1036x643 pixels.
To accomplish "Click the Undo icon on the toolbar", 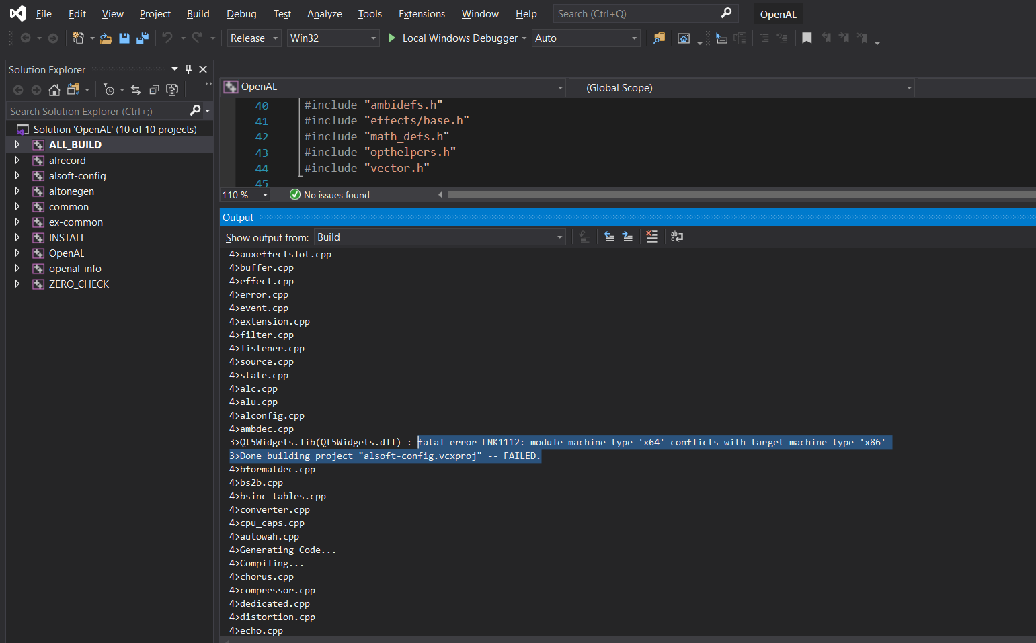I will 168,38.
